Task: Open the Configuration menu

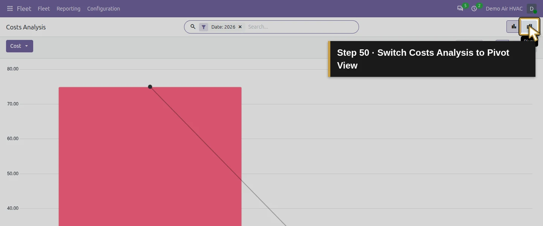Action: tap(103, 9)
